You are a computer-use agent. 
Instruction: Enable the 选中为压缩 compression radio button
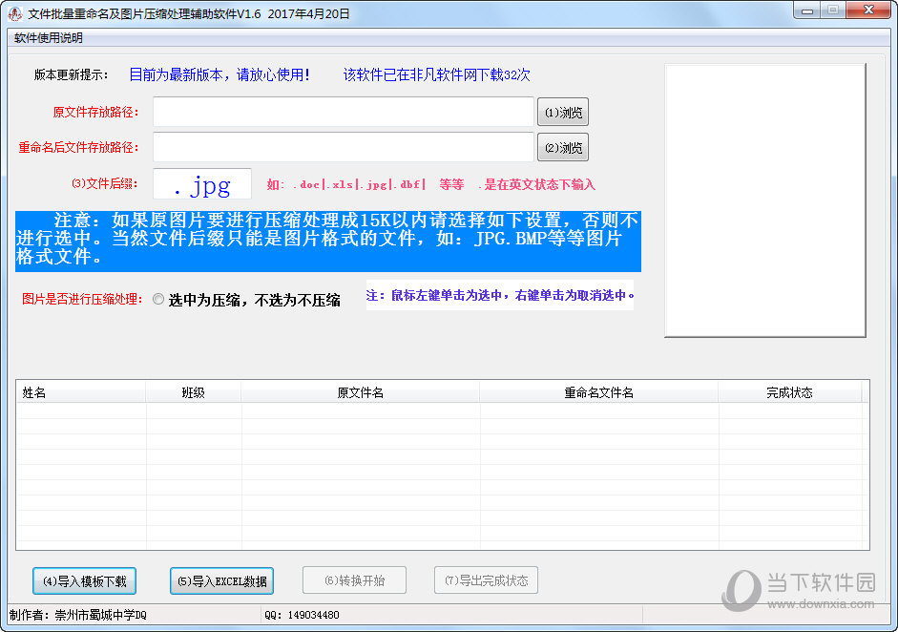158,299
